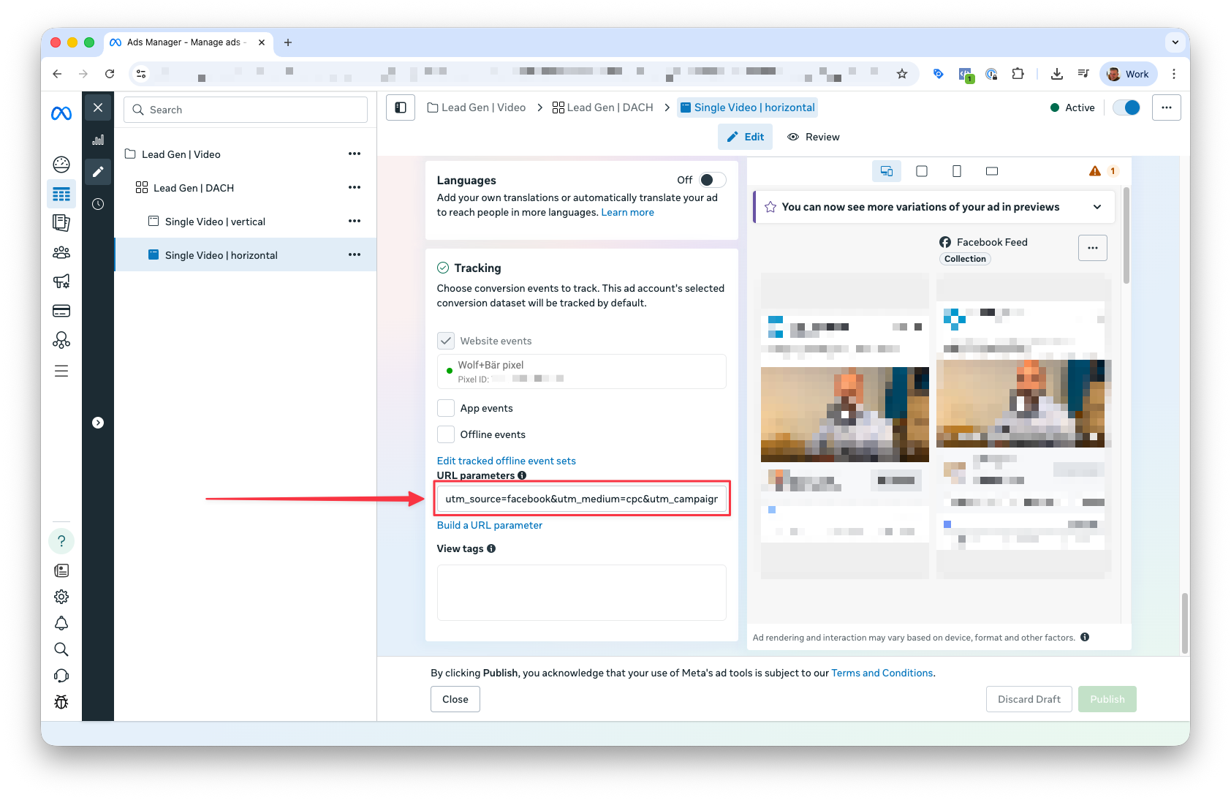The height and width of the screenshot is (800, 1231).
Task: Toggle the ad Active switch off
Action: pos(1126,107)
